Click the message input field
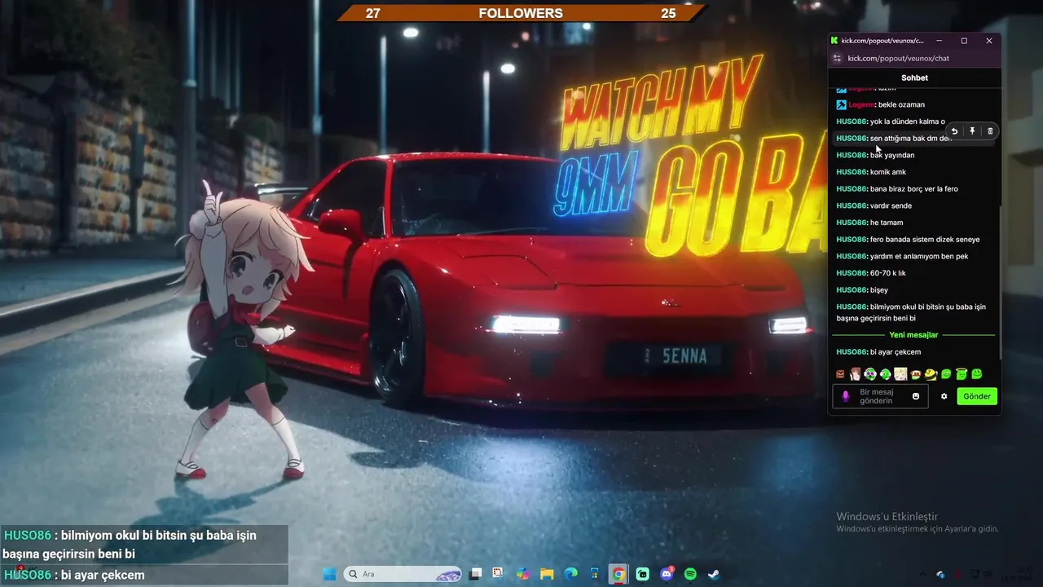Image resolution: width=1043 pixels, height=587 pixels. tap(879, 396)
